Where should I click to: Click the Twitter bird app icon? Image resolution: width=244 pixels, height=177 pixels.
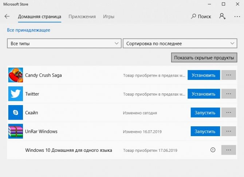[16, 94]
